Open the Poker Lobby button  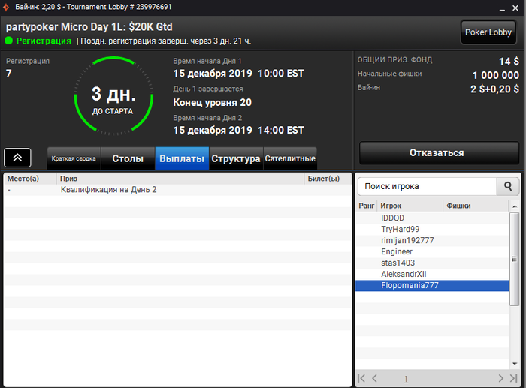(x=488, y=32)
